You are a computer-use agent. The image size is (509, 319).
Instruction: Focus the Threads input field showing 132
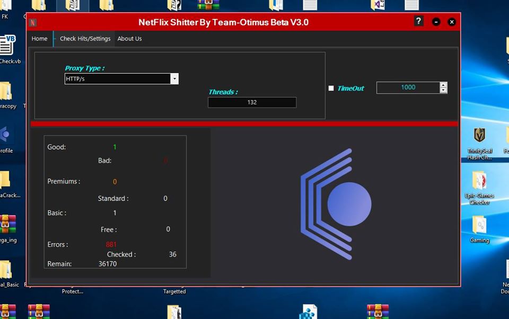click(252, 102)
